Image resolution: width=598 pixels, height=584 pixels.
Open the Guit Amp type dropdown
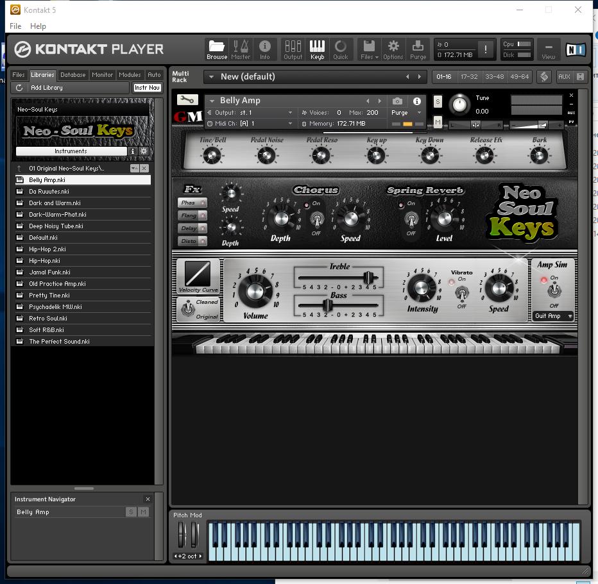coord(553,316)
